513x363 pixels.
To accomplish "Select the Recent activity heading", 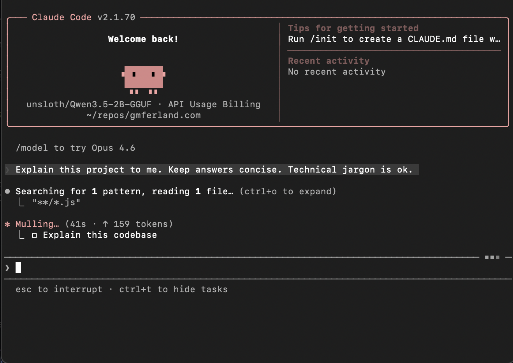I will click(329, 61).
